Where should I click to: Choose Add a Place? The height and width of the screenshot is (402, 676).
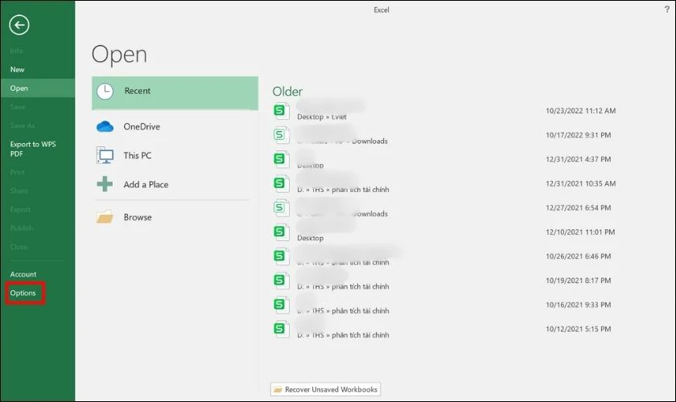(146, 184)
